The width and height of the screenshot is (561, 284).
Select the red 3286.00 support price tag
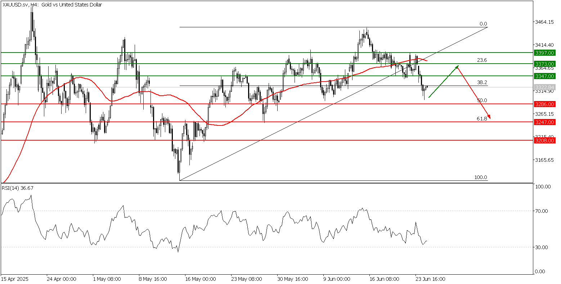coord(544,104)
